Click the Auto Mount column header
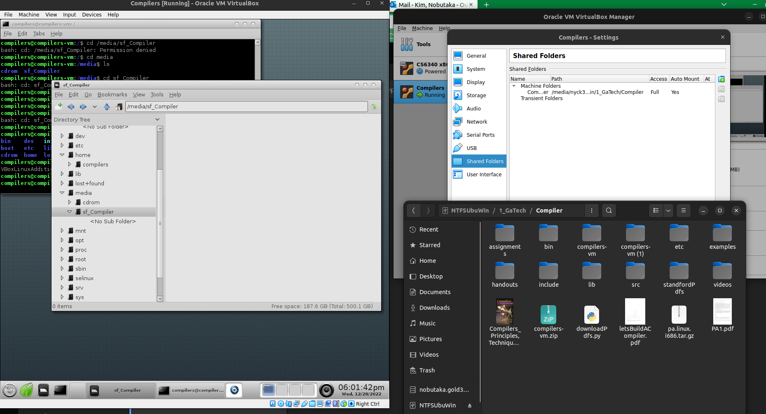Image resolution: width=766 pixels, height=414 pixels. click(685, 79)
